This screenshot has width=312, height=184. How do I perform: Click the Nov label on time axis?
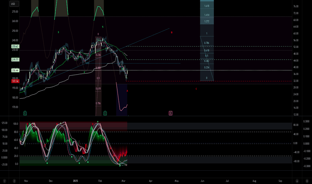pos(26,181)
